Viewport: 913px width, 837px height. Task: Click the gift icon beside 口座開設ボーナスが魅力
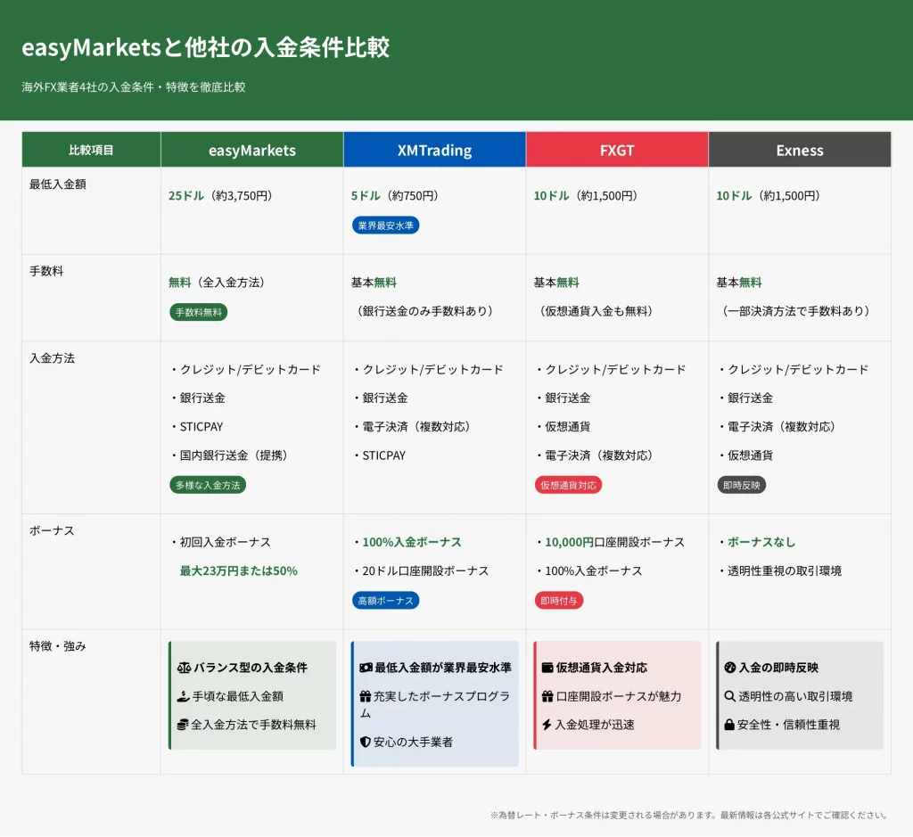[547, 696]
